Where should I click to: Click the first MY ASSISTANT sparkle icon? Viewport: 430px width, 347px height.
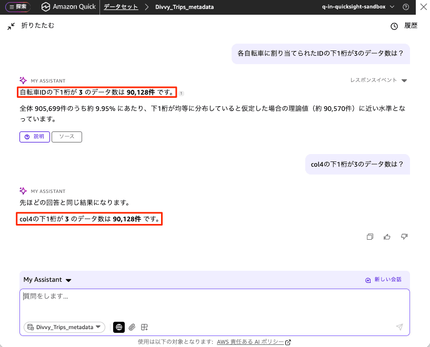coord(23,80)
